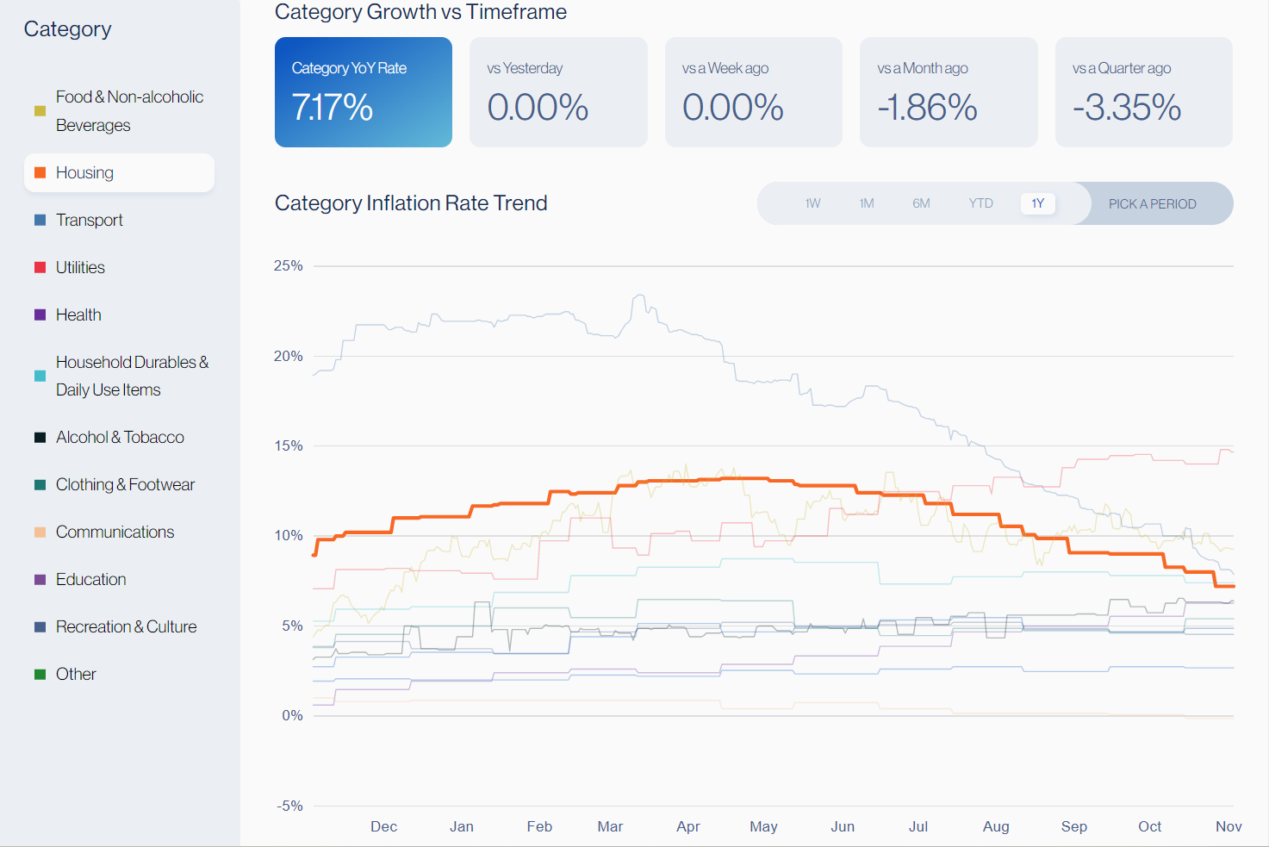The image size is (1269, 847).
Task: Select the 1Y time range
Action: coord(1037,203)
